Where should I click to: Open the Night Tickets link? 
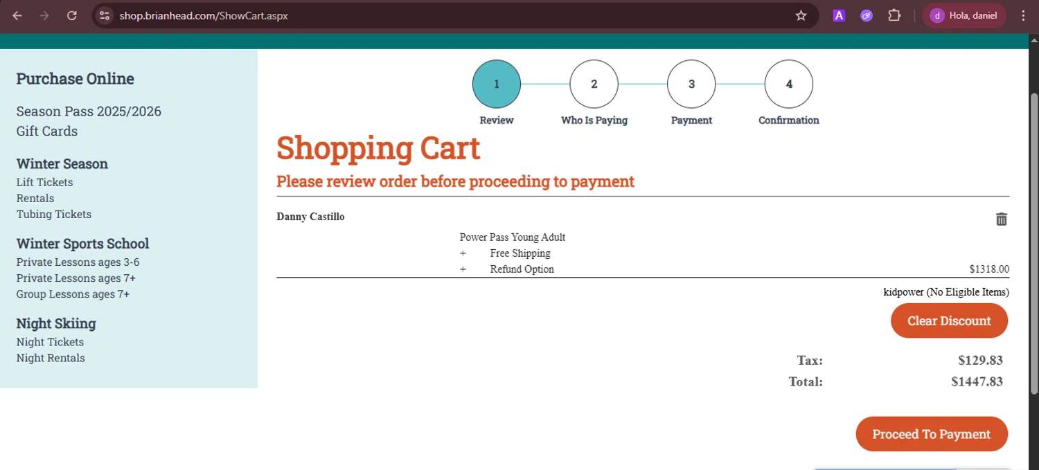(50, 342)
